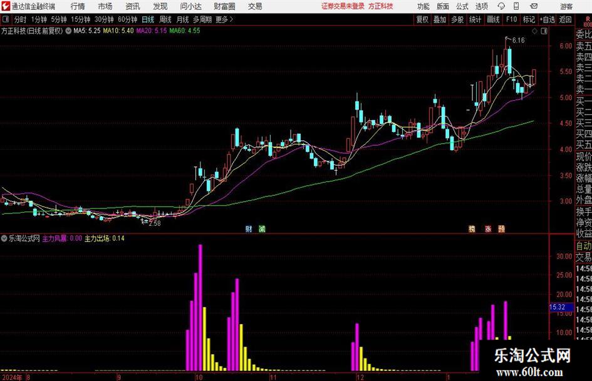Switch to 60分钟 chart period

[x=127, y=19]
